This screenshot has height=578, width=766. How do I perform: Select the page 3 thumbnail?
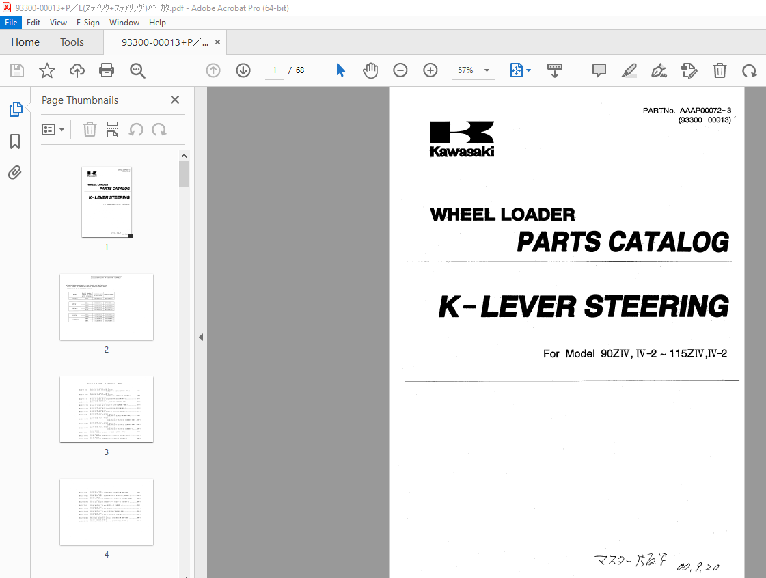coord(107,409)
